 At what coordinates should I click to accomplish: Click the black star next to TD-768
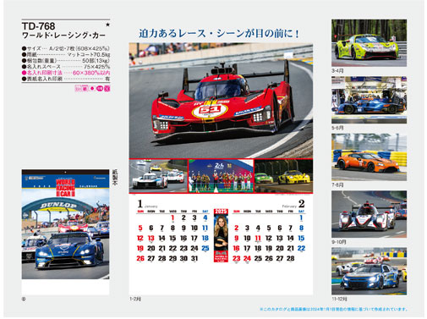(107, 25)
